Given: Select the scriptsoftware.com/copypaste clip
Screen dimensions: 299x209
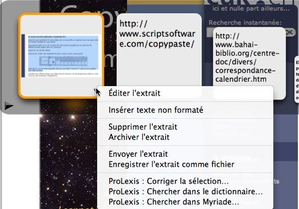Looking at the screenshot, I should tap(159, 50).
